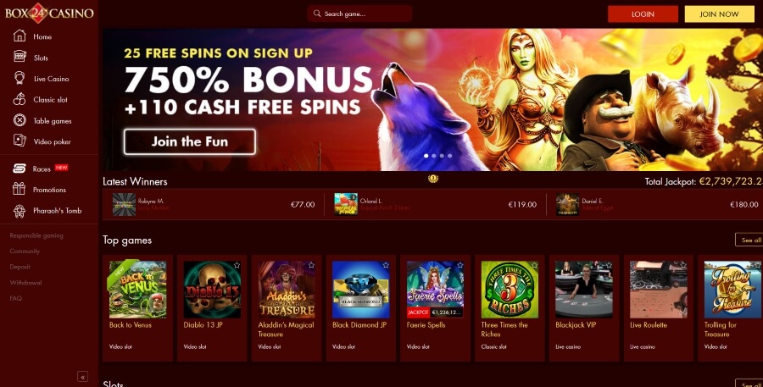Open the Table games chip icon
The height and width of the screenshot is (387, 763).
[19, 120]
